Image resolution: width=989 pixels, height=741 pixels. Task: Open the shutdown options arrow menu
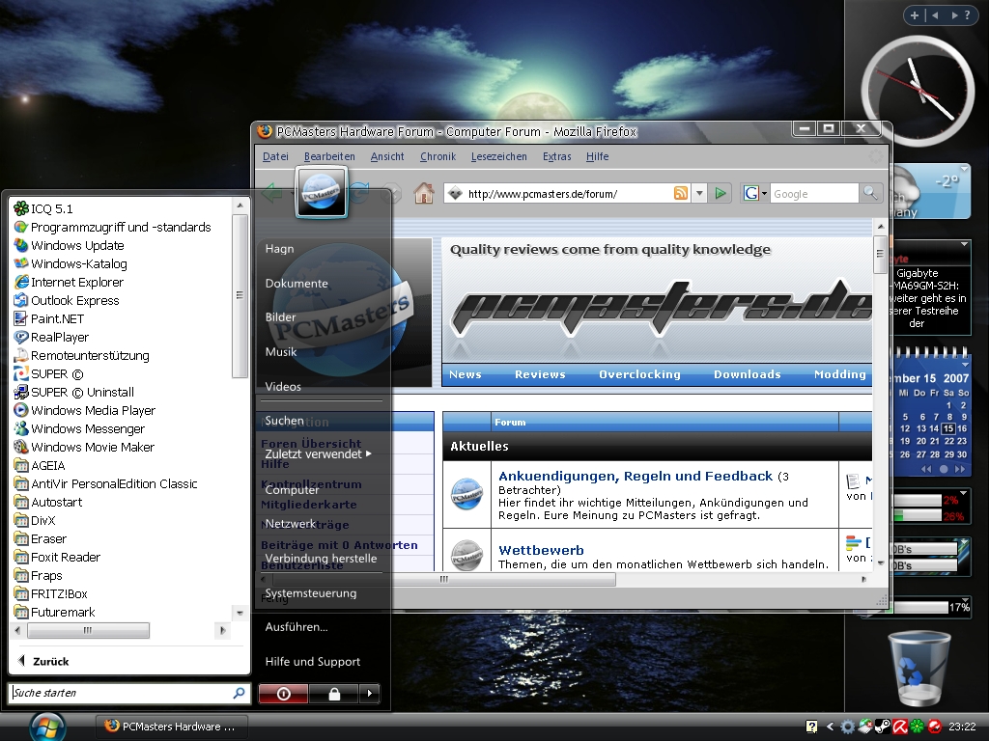pyautogui.click(x=370, y=694)
